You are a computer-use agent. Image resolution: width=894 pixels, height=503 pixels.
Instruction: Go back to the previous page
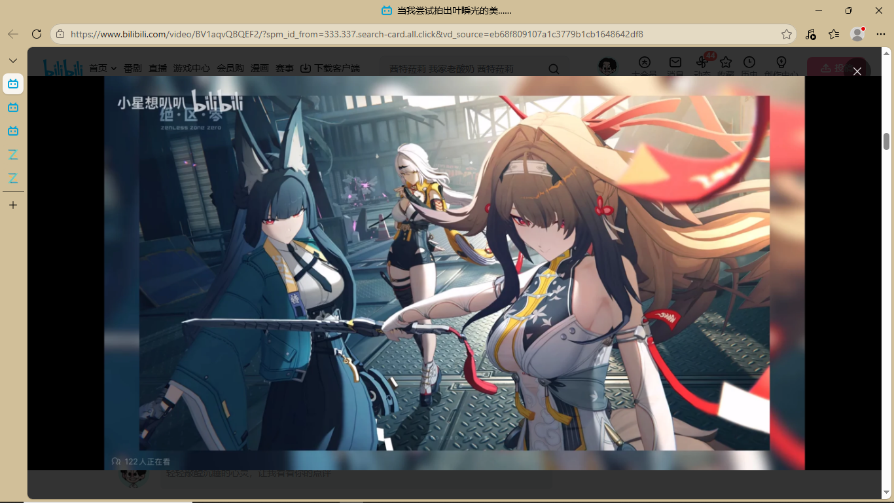(13, 34)
